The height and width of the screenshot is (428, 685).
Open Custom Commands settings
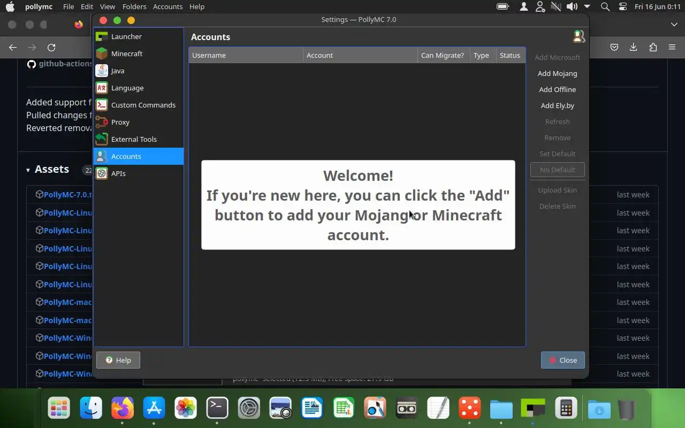(x=139, y=105)
